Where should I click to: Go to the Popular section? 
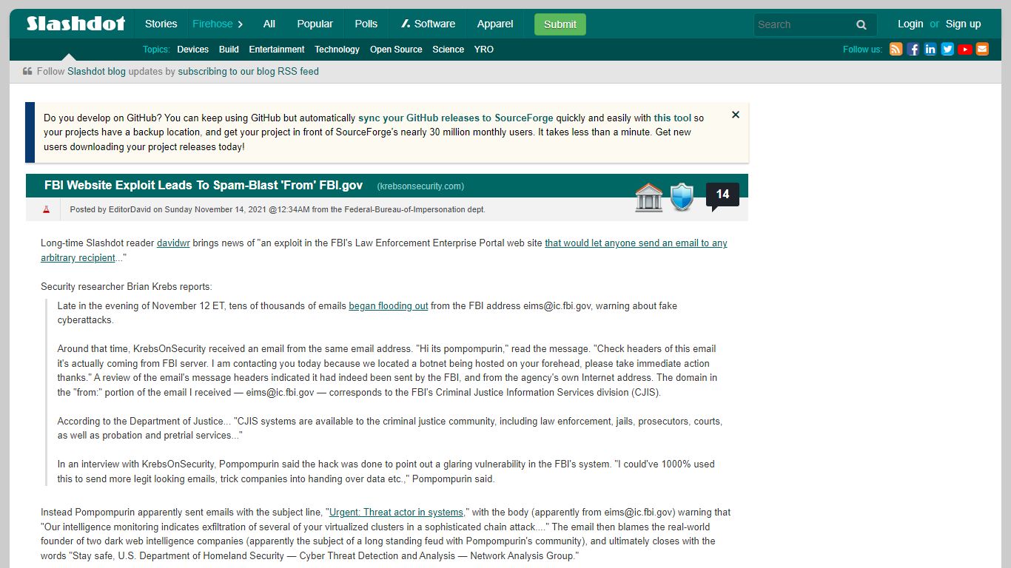click(x=315, y=24)
